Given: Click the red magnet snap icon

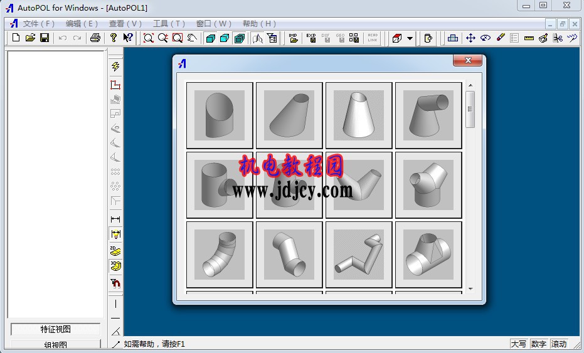Looking at the screenshot, I should pyautogui.click(x=116, y=283).
